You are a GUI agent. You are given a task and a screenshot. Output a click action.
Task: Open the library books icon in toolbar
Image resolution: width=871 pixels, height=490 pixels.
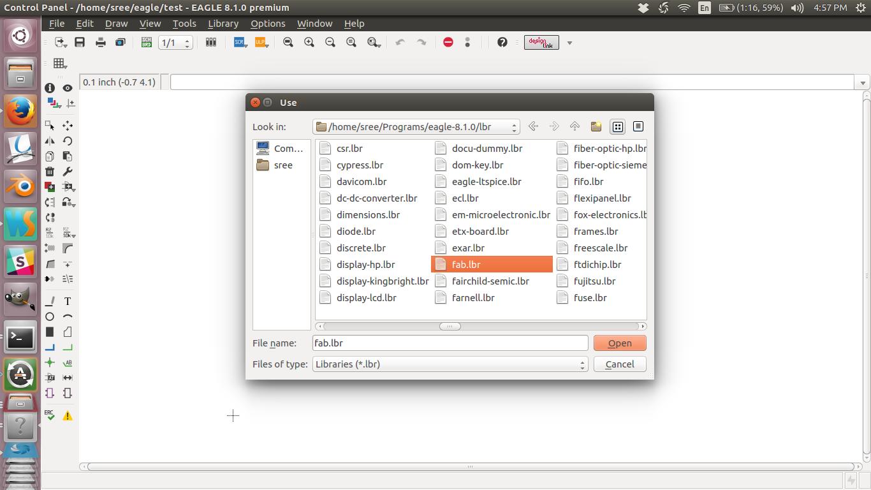pos(211,42)
